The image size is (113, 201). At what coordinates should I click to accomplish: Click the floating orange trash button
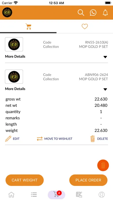pos(103,165)
